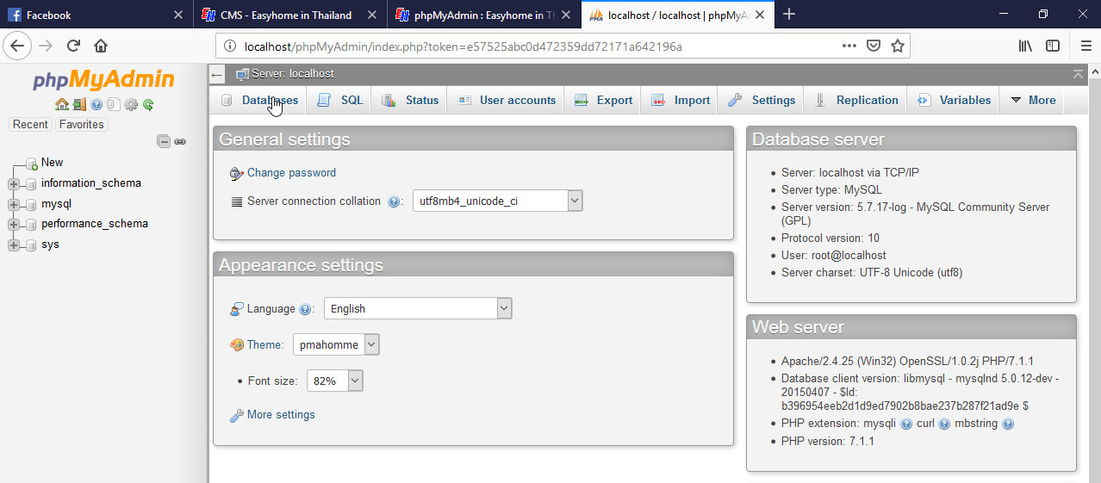
Task: Click the New database icon in tree
Action: point(31,163)
